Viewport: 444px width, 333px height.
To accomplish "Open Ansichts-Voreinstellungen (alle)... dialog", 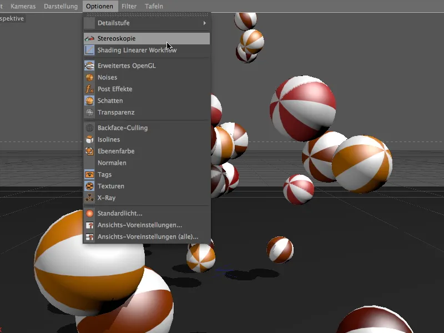I will pyautogui.click(x=147, y=237).
